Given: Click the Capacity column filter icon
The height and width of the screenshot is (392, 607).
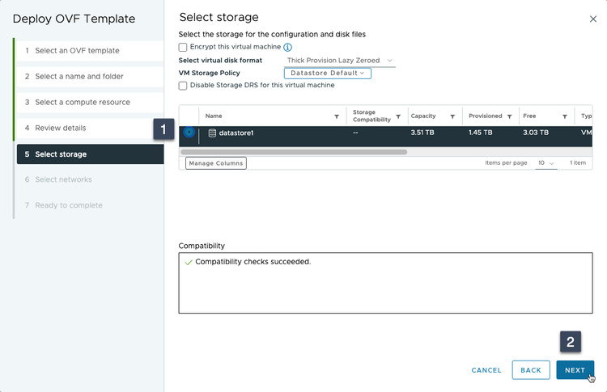Looking at the screenshot, I should point(452,116).
